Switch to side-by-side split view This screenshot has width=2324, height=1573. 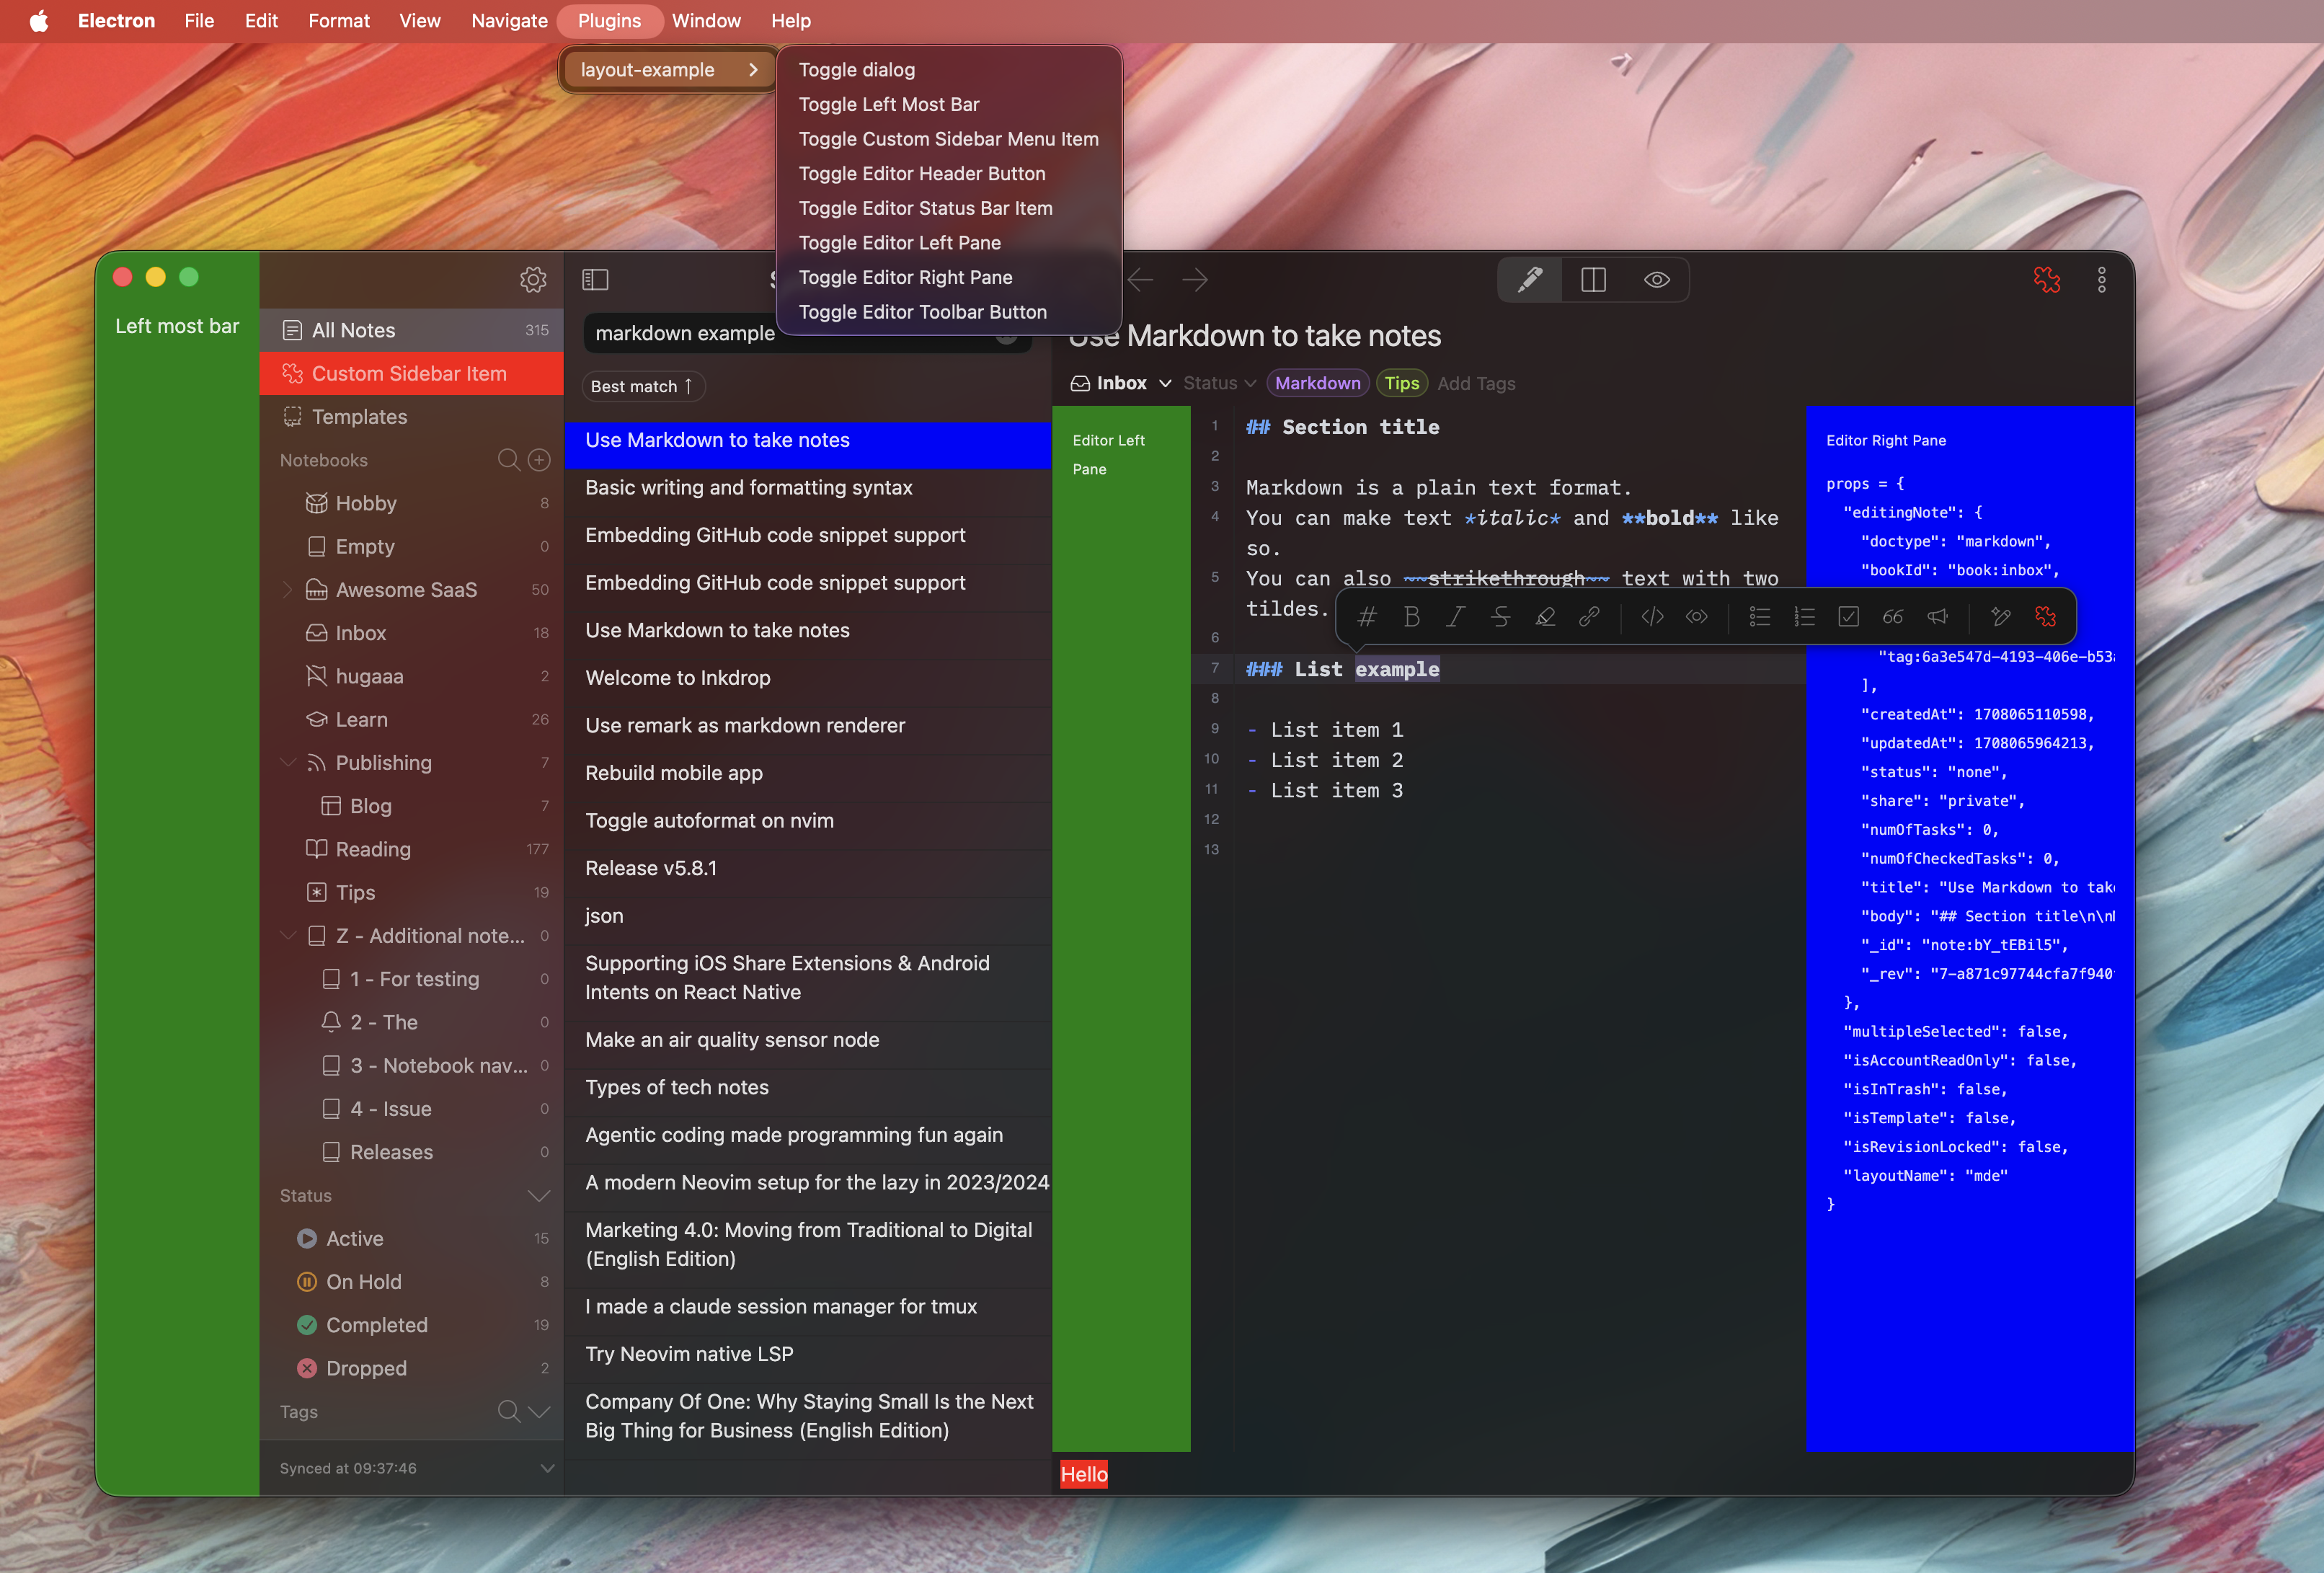pyautogui.click(x=1593, y=280)
